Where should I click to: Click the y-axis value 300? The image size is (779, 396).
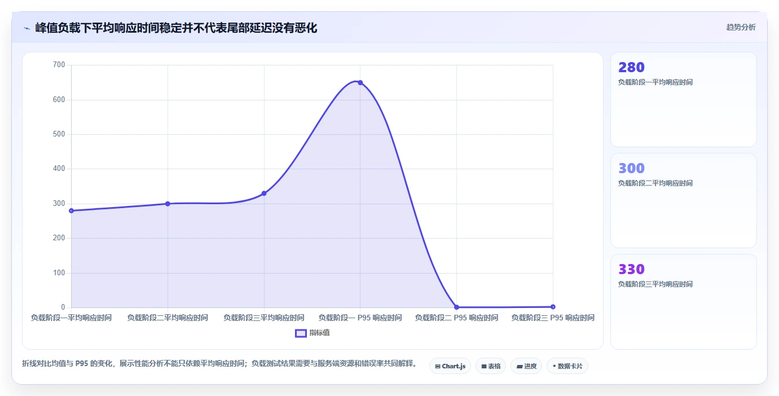pyautogui.click(x=60, y=204)
